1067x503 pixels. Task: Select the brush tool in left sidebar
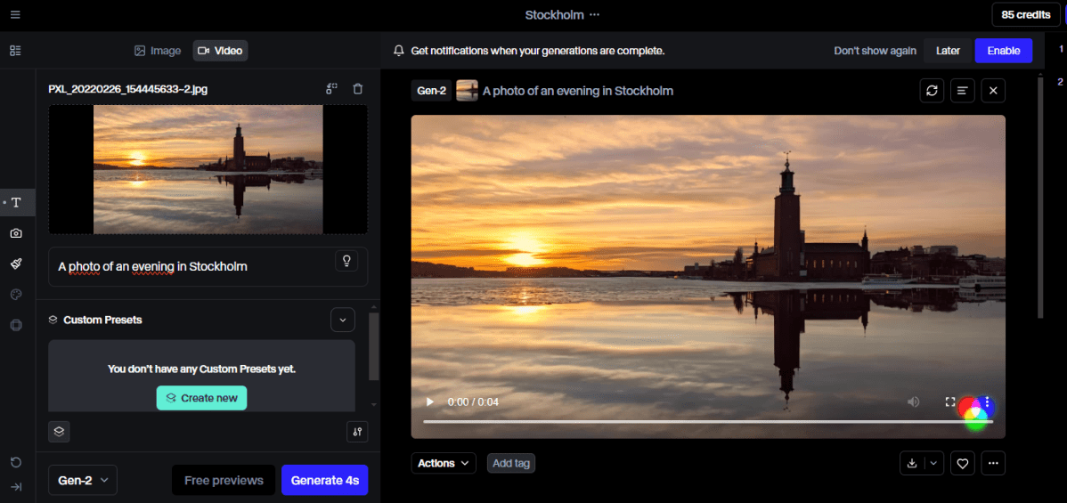click(x=16, y=264)
